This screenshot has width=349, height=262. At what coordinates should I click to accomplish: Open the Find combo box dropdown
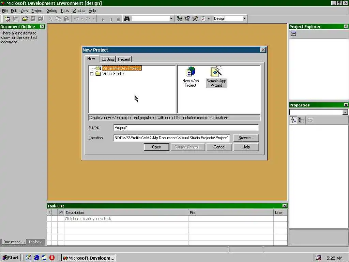pos(171,19)
